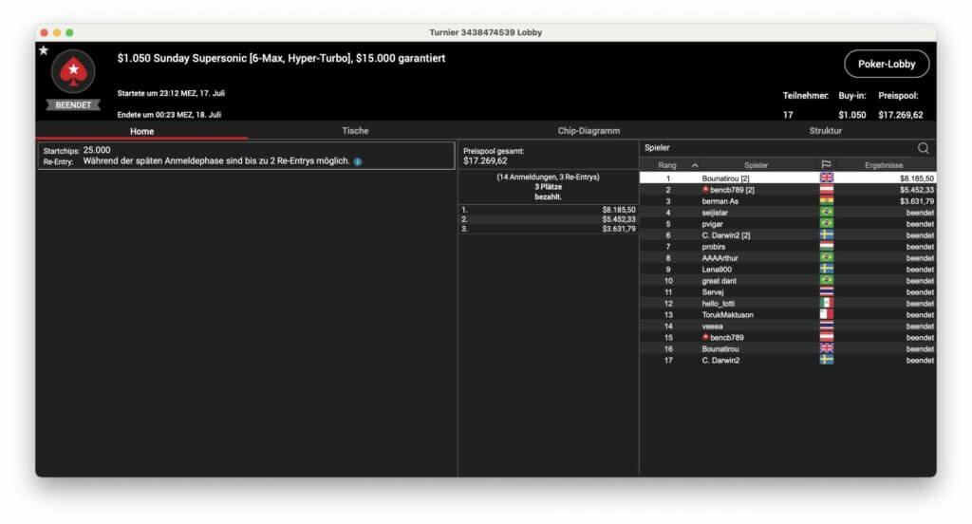This screenshot has height=524, width=972.
Task: Switch to the Home tab
Action: tap(142, 131)
